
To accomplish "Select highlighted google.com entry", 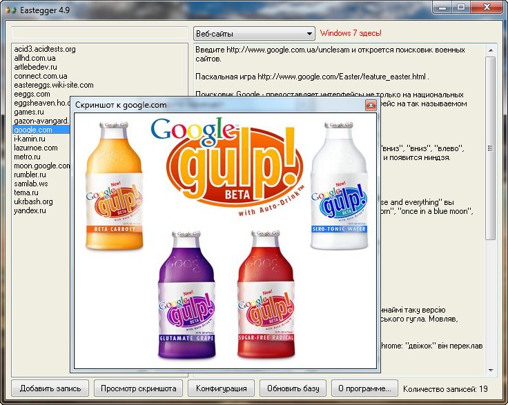I will pos(41,130).
